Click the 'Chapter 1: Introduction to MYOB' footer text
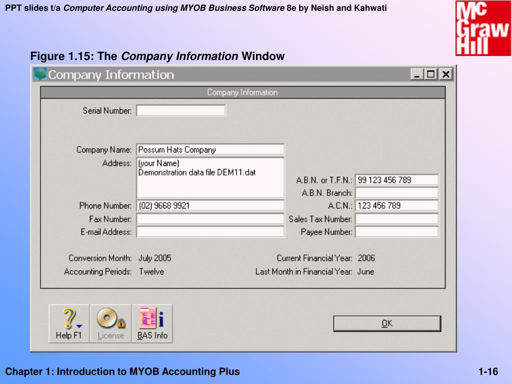Viewport: 512px width, 384px height. (x=122, y=371)
